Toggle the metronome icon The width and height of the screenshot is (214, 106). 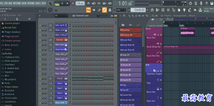(x=89, y=3)
